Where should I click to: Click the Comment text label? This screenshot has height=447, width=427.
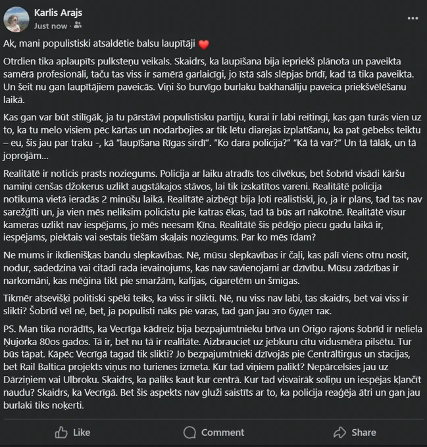pos(223,433)
